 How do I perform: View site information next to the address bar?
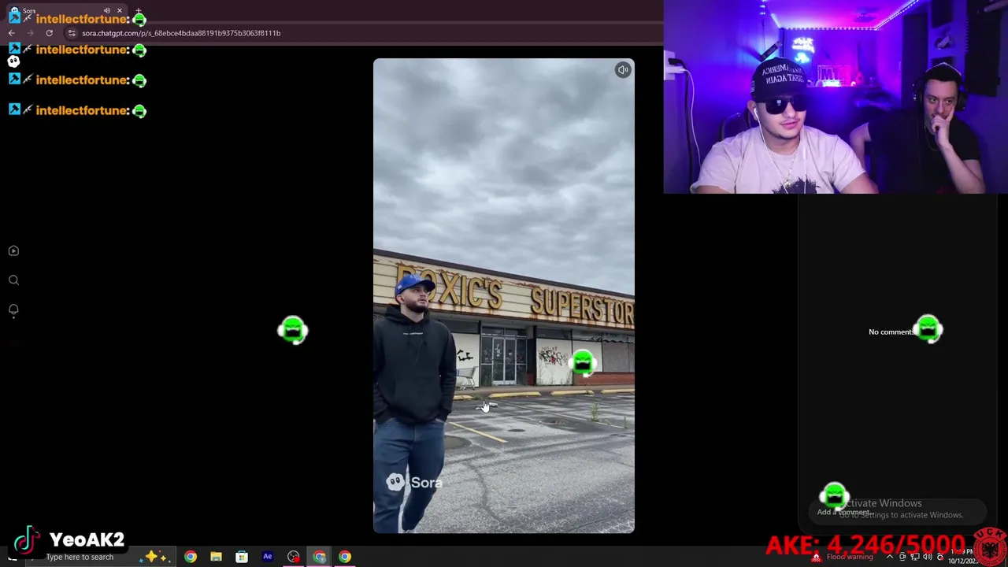(x=72, y=33)
